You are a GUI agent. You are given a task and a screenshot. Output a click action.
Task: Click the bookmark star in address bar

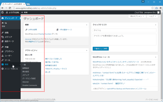click(156, 8)
